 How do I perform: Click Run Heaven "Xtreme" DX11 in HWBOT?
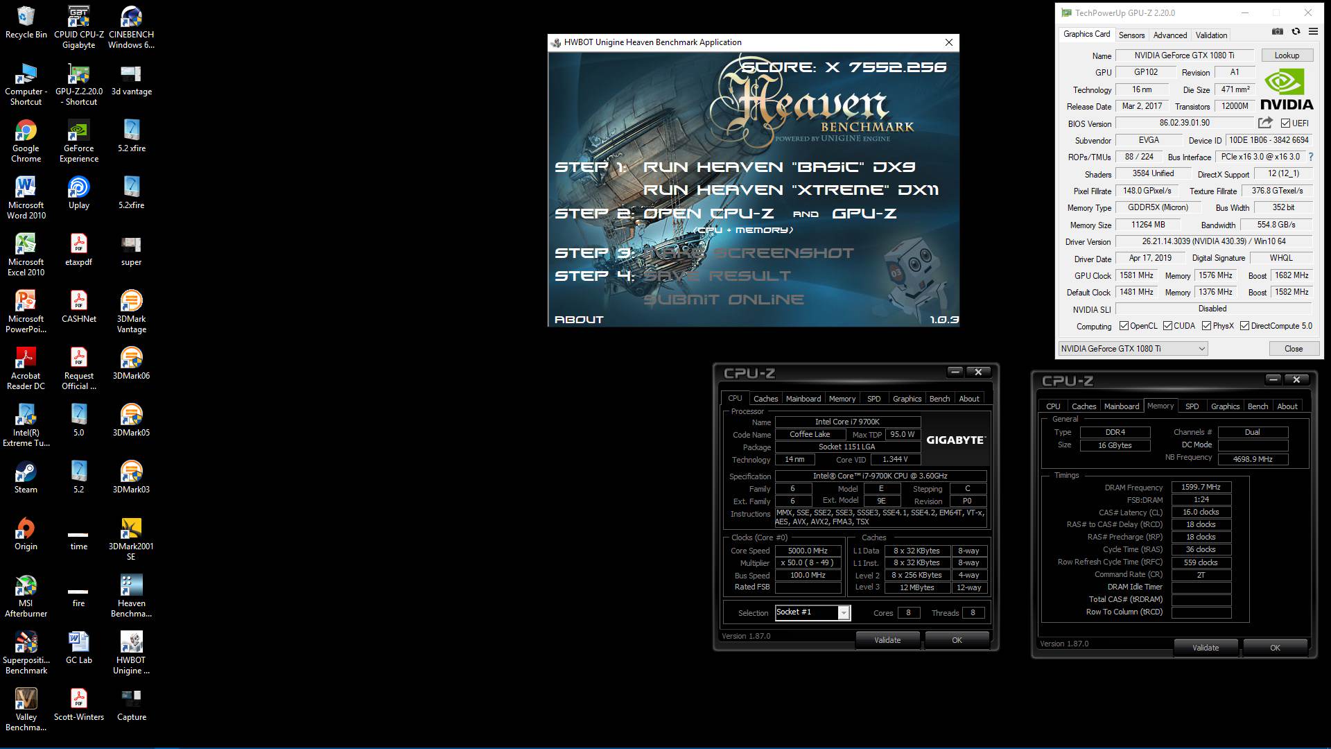[x=791, y=190]
